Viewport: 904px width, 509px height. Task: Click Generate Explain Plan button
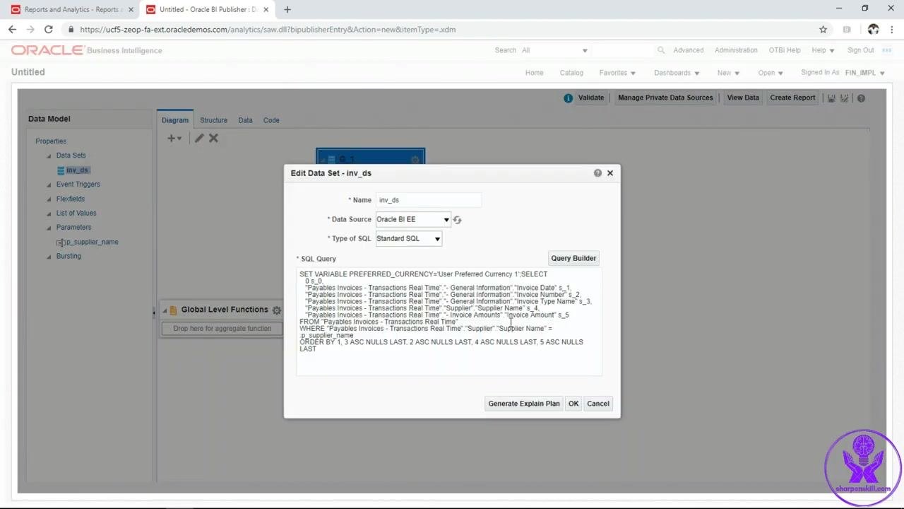(x=524, y=404)
